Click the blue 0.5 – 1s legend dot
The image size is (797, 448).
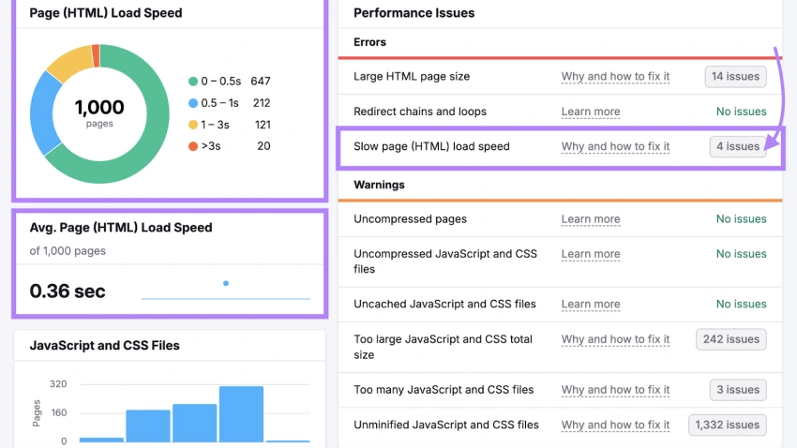point(193,103)
